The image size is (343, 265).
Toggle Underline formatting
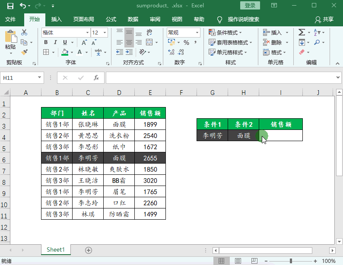tap(65, 42)
